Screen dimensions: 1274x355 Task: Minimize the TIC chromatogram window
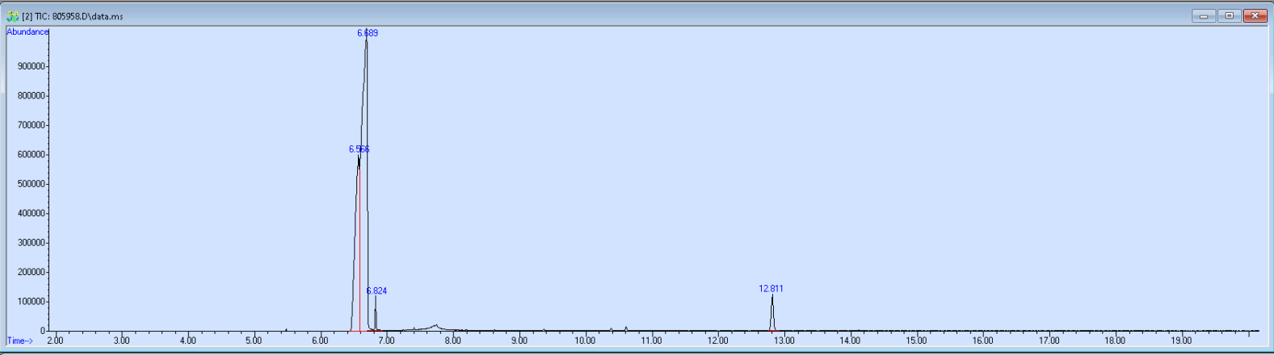coord(1204,16)
